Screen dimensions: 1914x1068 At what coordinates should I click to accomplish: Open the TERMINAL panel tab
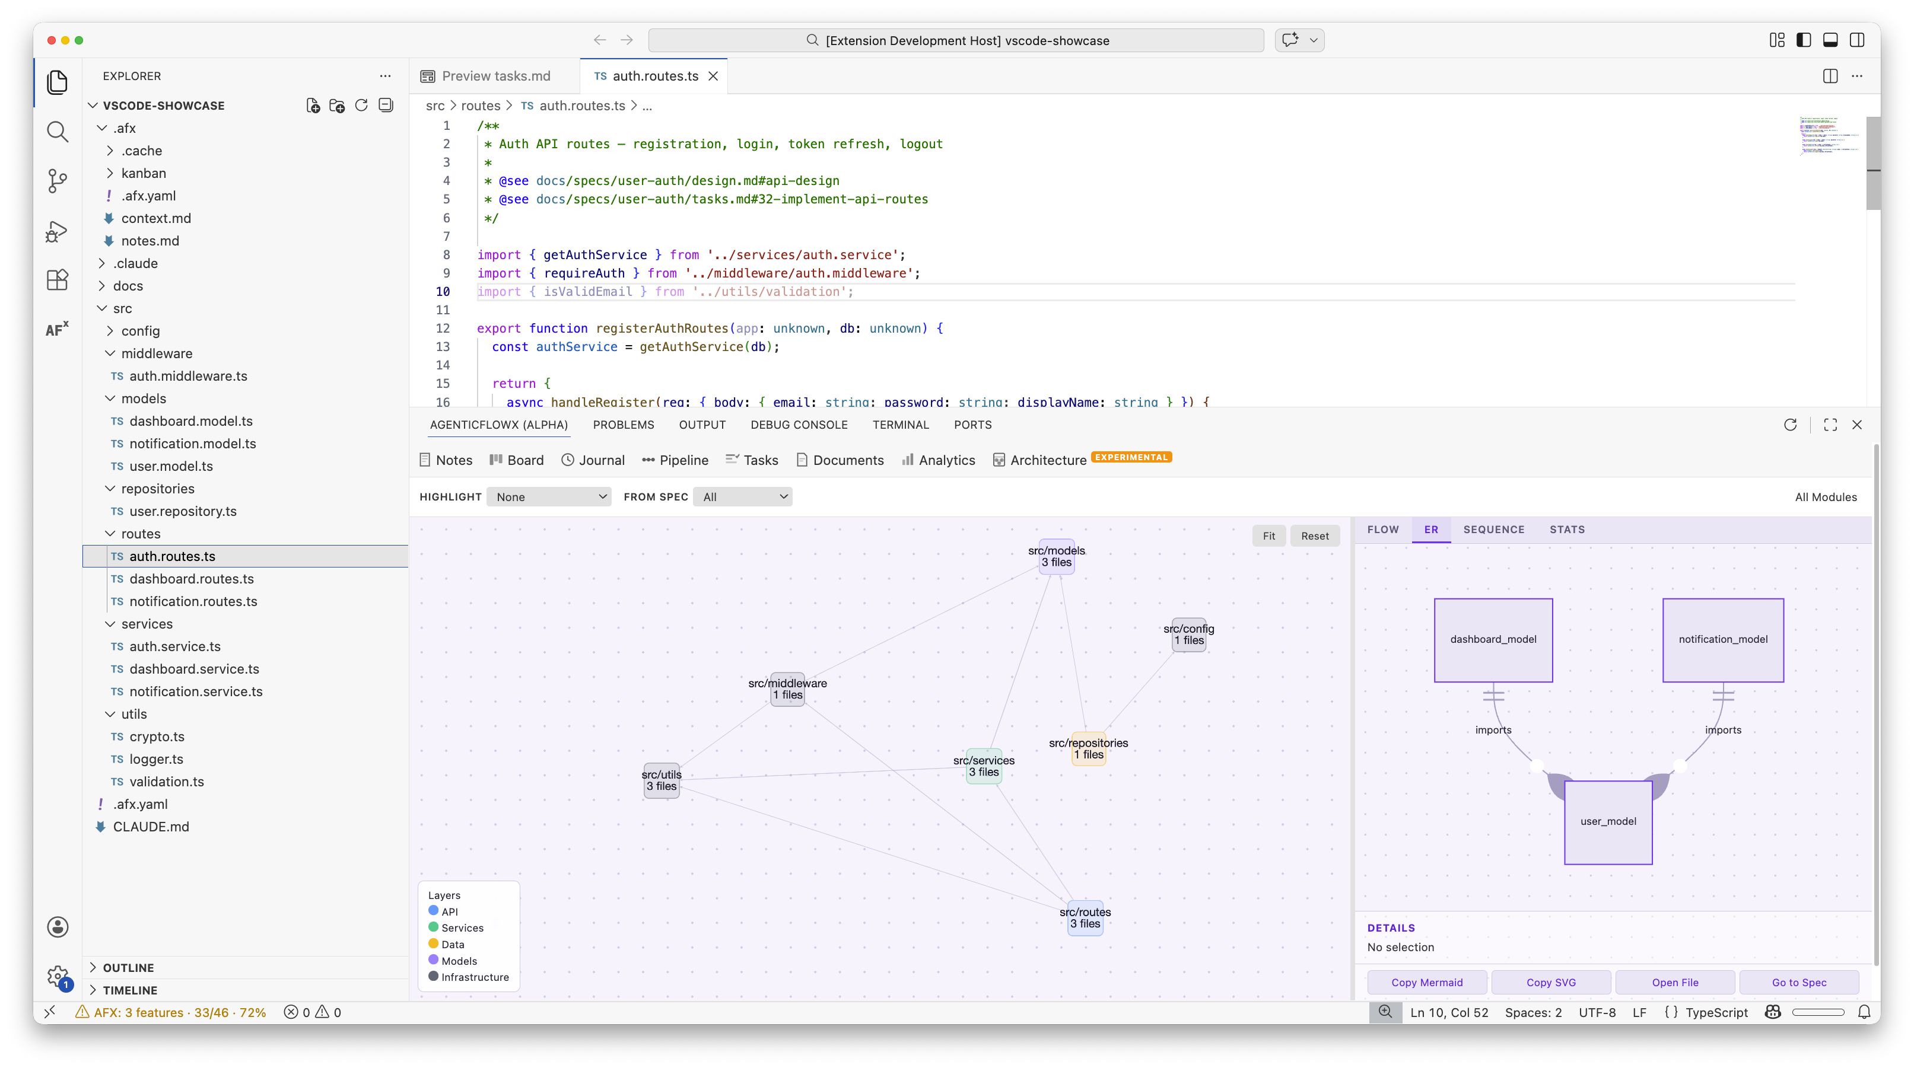pyautogui.click(x=901, y=425)
